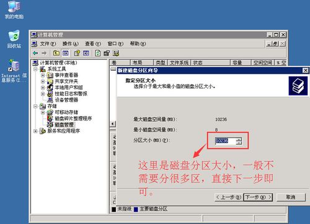Select 性能日志和警报 in the tree
Image resolution: width=310 pixels, height=224 pixels.
tap(71, 94)
